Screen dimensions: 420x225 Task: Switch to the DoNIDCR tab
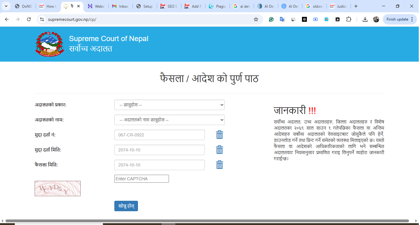24,6
